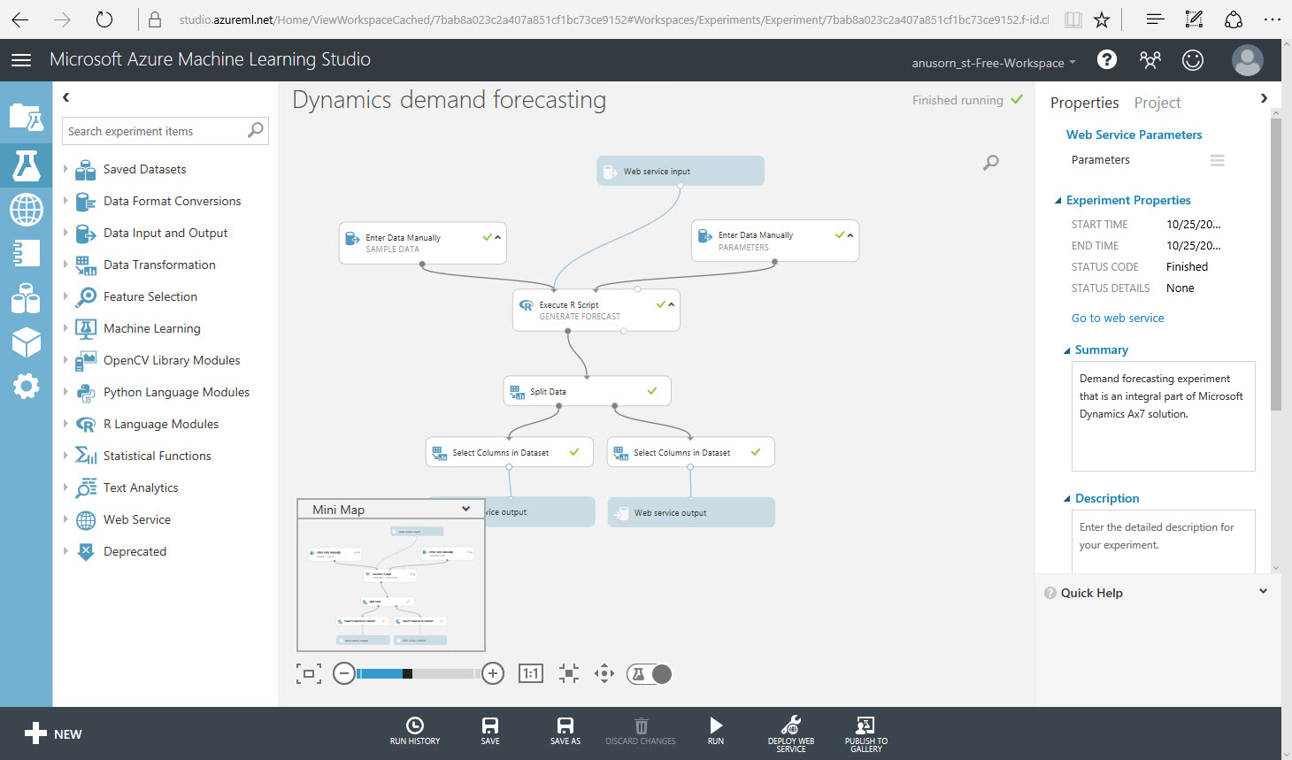
Task: Click the pan navigation control icon
Action: click(x=604, y=673)
